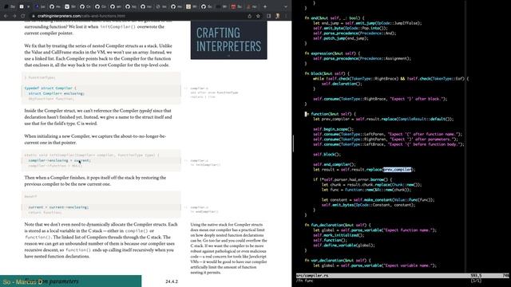Click 'struct Compiler* enclosing;' code line
Viewport: 511px width, 287px height.
57,93
